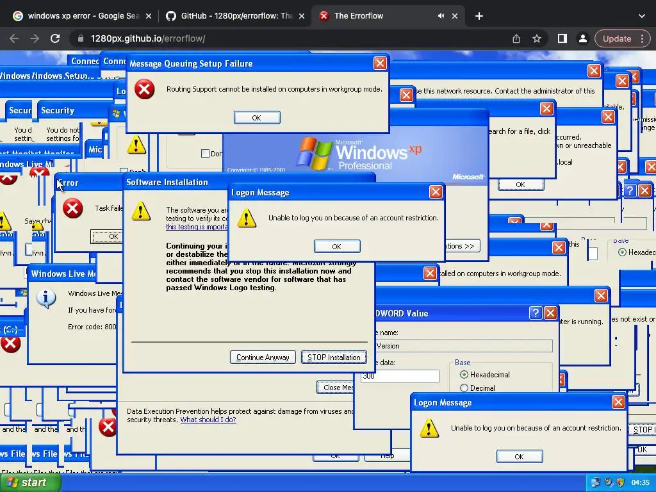Go forward in browser history
This screenshot has height=492, width=656.
point(35,38)
